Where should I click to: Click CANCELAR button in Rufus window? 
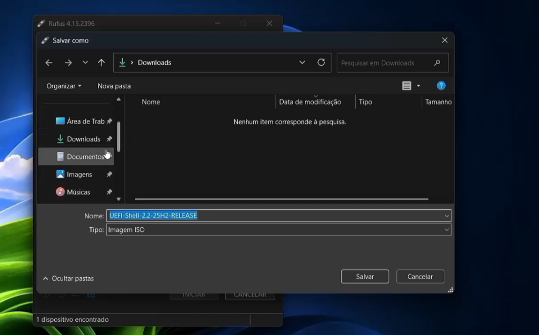pos(250,295)
